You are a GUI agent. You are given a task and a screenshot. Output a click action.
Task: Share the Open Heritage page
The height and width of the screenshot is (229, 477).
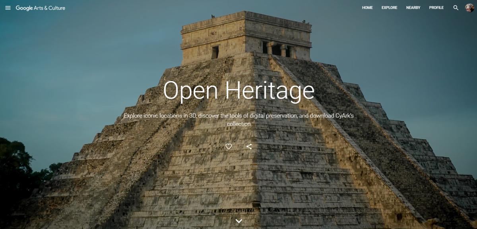click(249, 146)
